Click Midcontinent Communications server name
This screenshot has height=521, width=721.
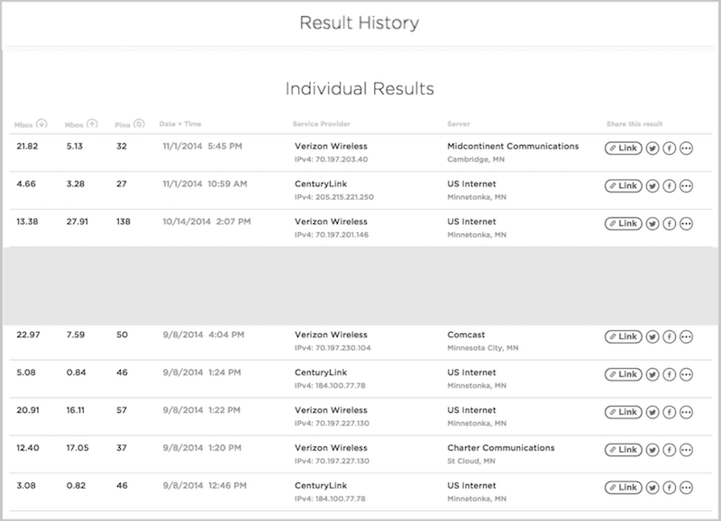point(513,147)
